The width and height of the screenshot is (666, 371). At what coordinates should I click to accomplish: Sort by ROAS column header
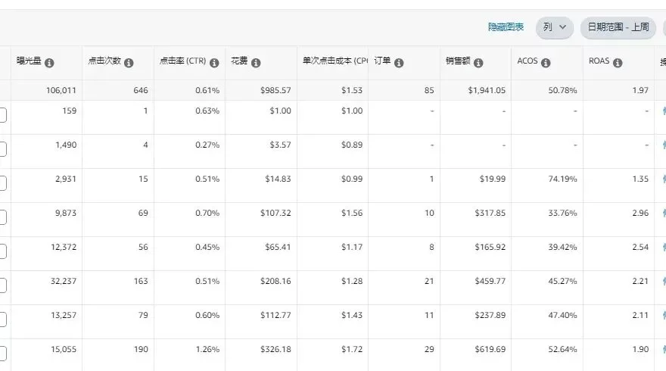(599, 61)
